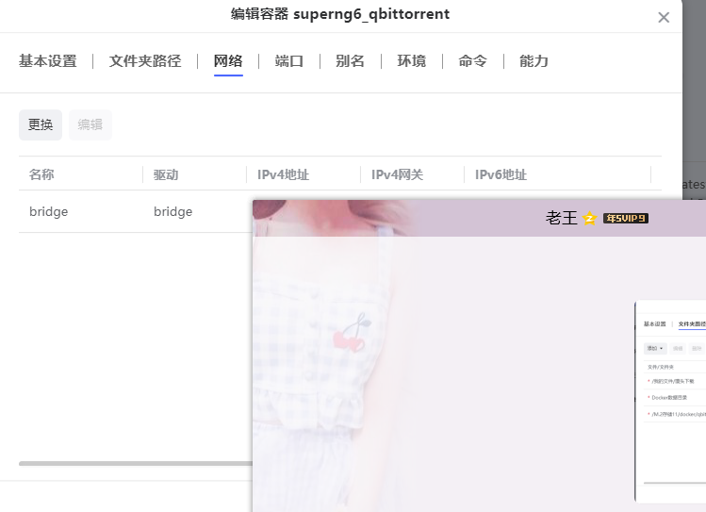Click the greyed-out 编辑 button

(x=90, y=124)
